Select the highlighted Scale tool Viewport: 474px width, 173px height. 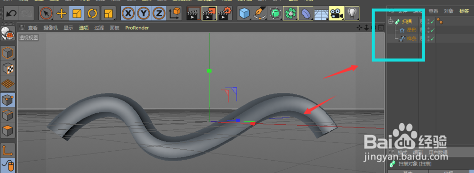point(77,13)
